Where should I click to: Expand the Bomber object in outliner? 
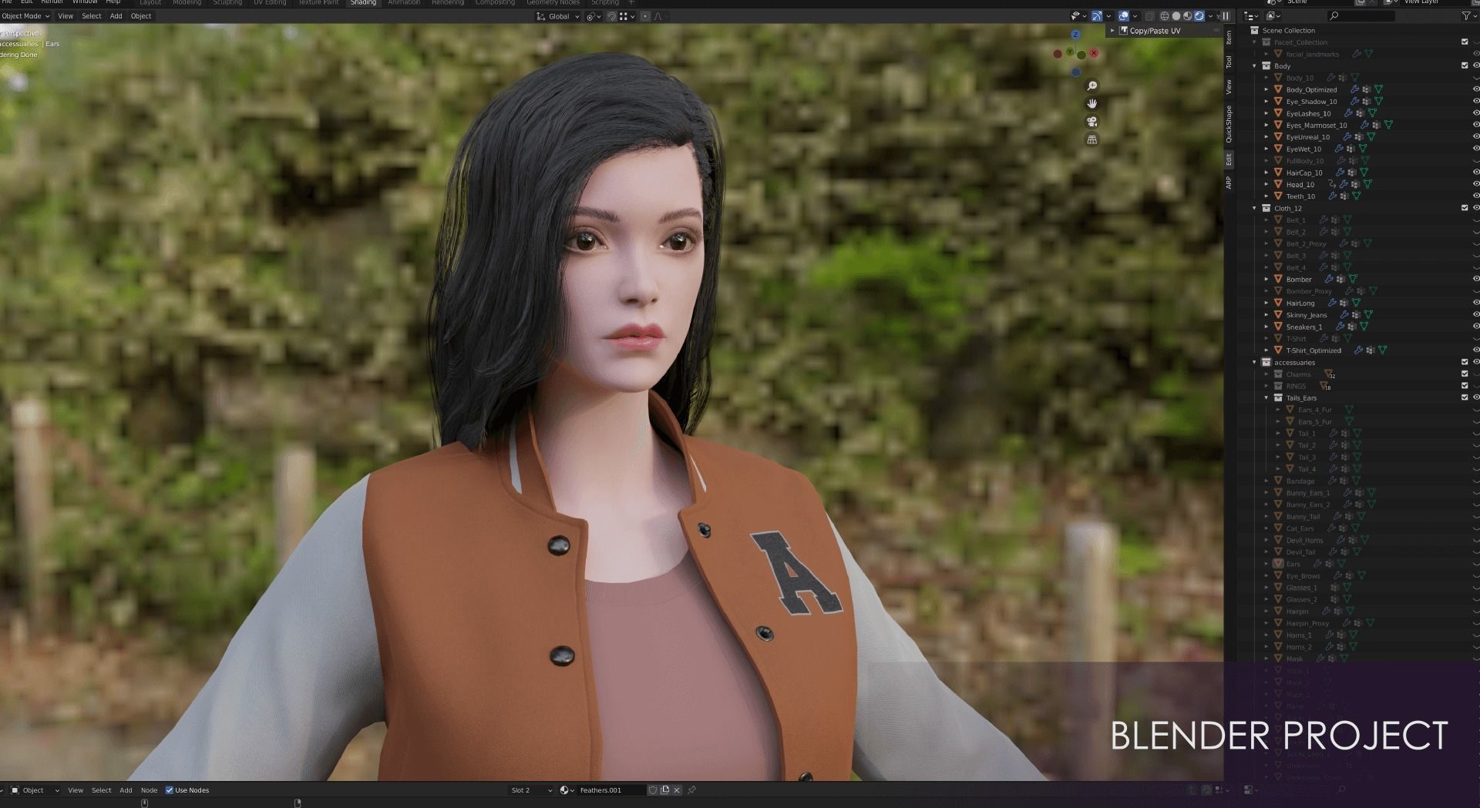pos(1266,280)
